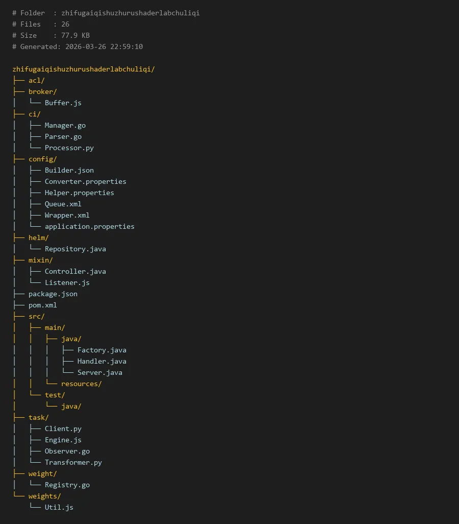Open the package.json file
The height and width of the screenshot is (524, 459).
(53, 294)
